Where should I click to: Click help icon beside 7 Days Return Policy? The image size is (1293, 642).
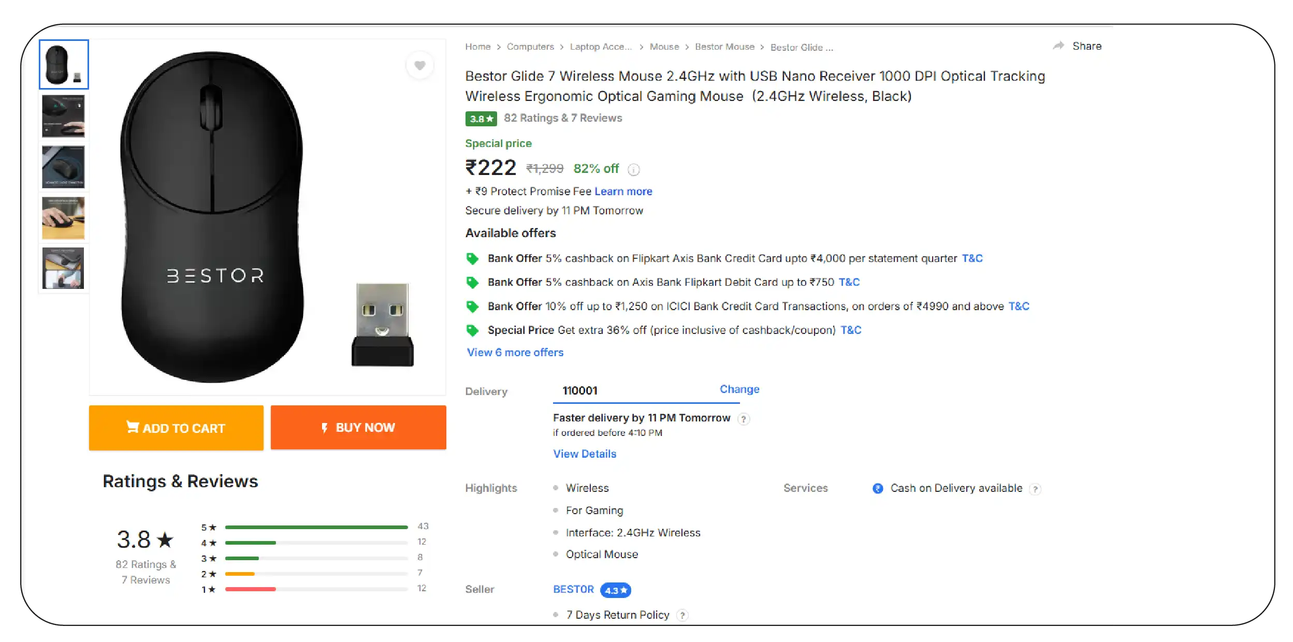pos(682,615)
